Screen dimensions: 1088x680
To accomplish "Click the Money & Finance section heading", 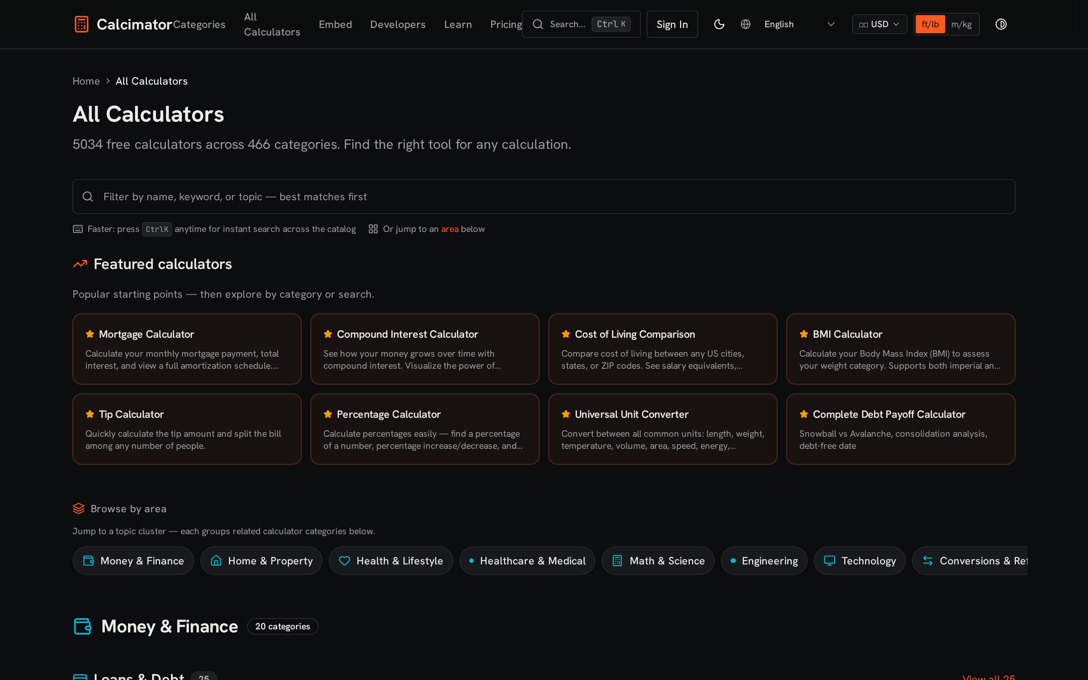I will [170, 626].
